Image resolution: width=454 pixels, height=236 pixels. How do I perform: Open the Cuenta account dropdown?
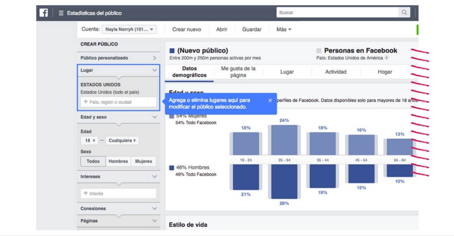coord(129,29)
